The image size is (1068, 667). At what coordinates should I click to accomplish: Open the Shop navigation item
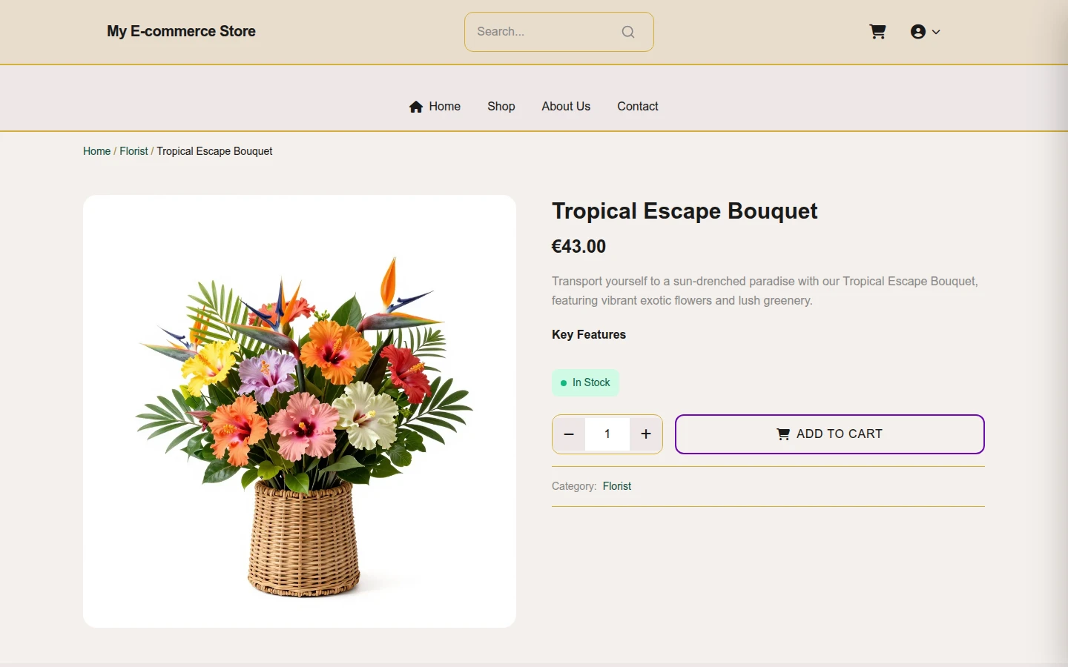(501, 107)
